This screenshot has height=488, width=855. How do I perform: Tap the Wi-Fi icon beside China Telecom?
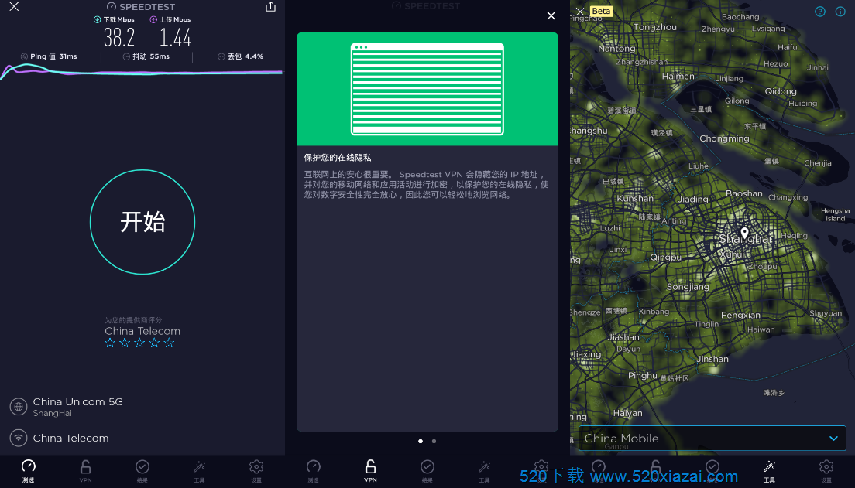click(x=19, y=438)
